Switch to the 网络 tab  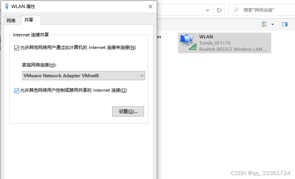[11, 21]
